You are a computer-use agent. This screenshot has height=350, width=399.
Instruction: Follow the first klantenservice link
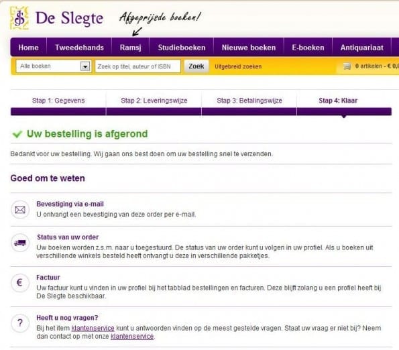[x=93, y=328]
